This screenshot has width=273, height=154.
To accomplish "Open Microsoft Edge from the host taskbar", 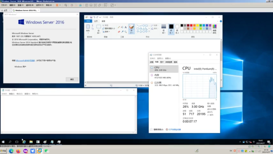I will 11,151.
